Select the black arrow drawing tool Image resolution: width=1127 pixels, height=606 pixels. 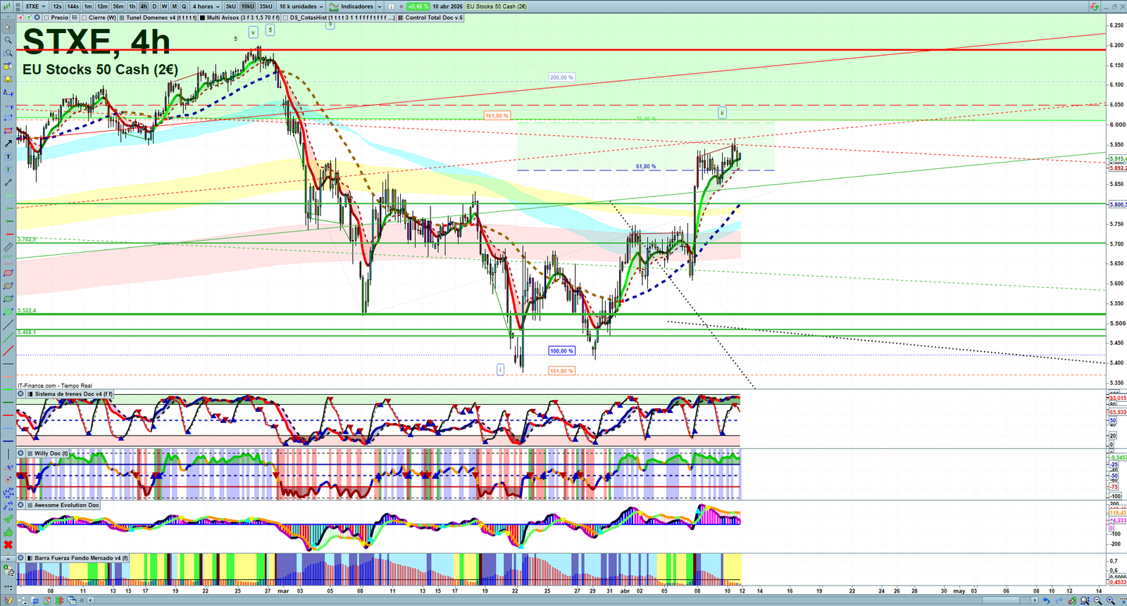pos(8,144)
